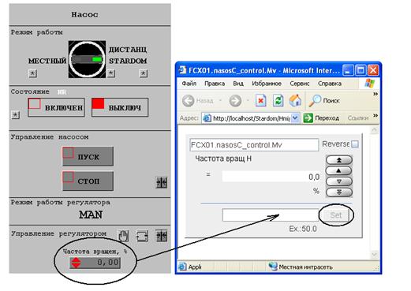This screenshot has width=411, height=291.
Task: Open the Правка menu
Action: pyautogui.click(x=215, y=84)
